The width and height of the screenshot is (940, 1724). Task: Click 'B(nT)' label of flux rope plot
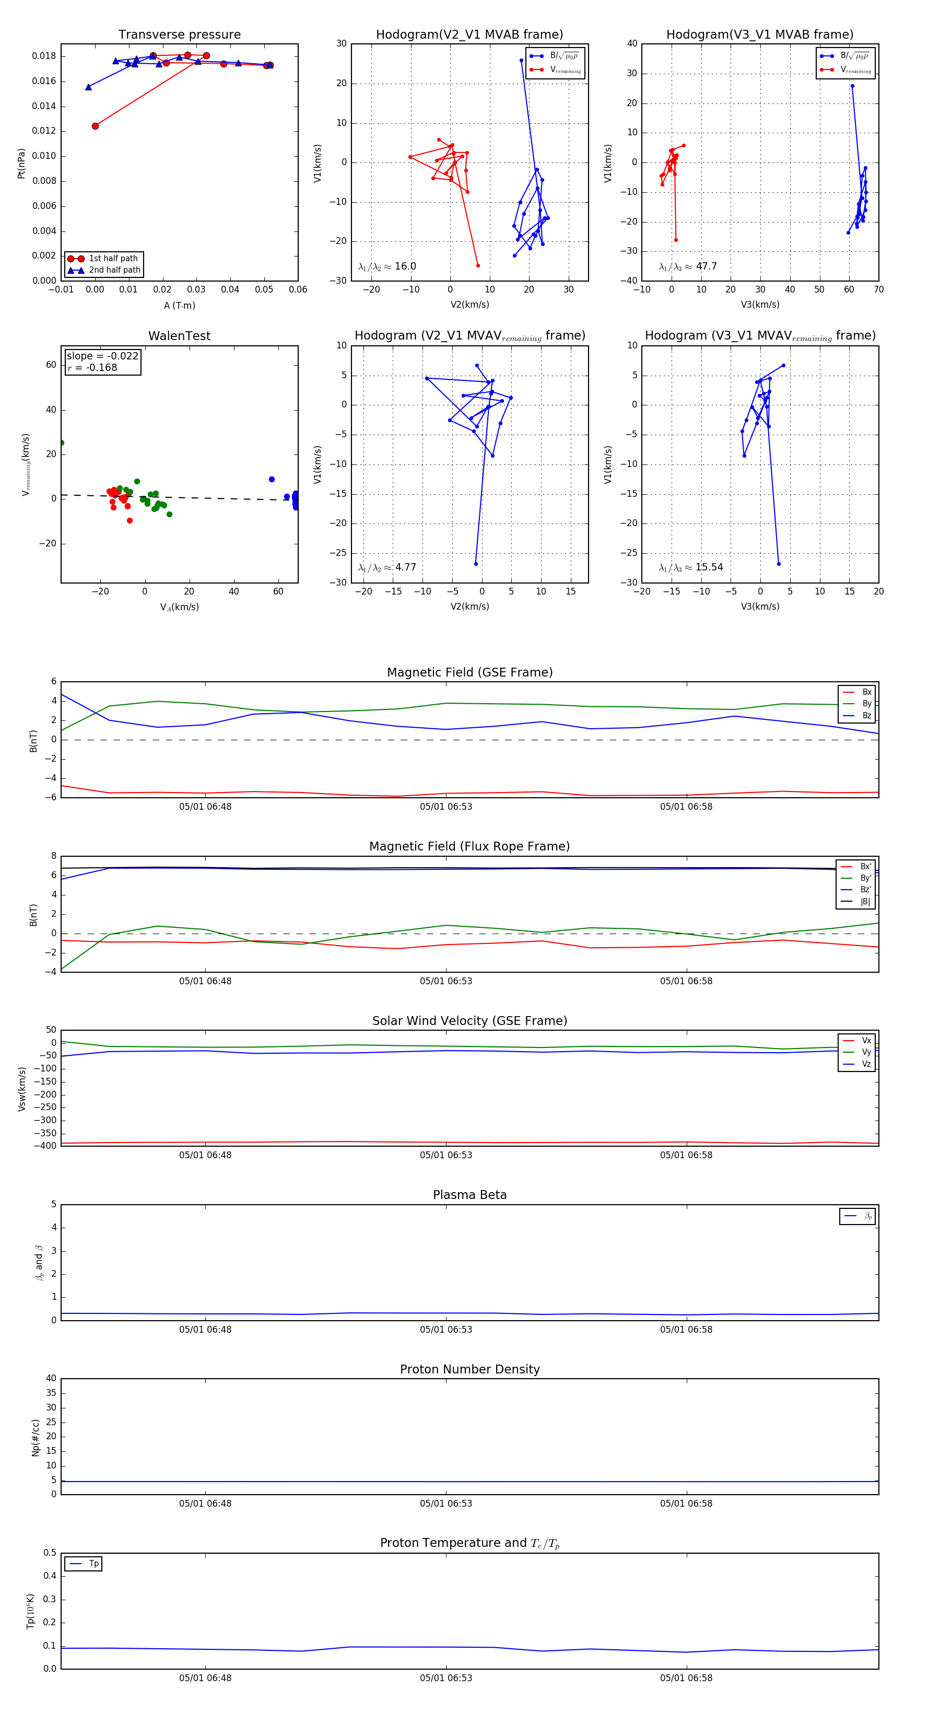33,915
